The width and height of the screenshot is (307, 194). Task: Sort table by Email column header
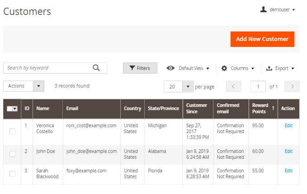pos(72,109)
